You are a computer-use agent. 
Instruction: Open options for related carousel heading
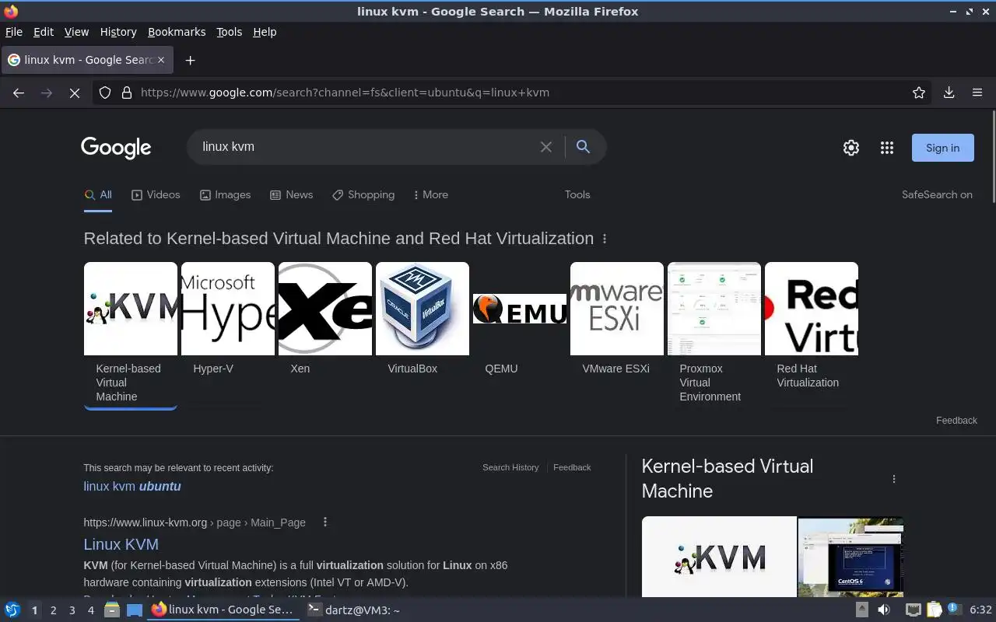click(605, 239)
